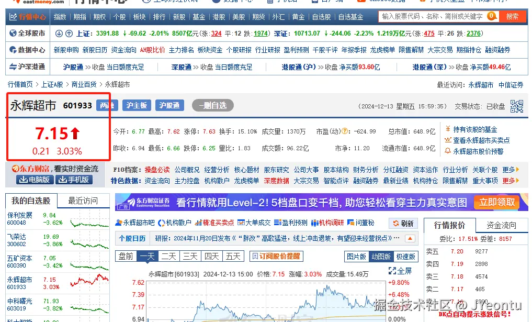
Task: Open AH股比价 link
Action: coord(152,50)
